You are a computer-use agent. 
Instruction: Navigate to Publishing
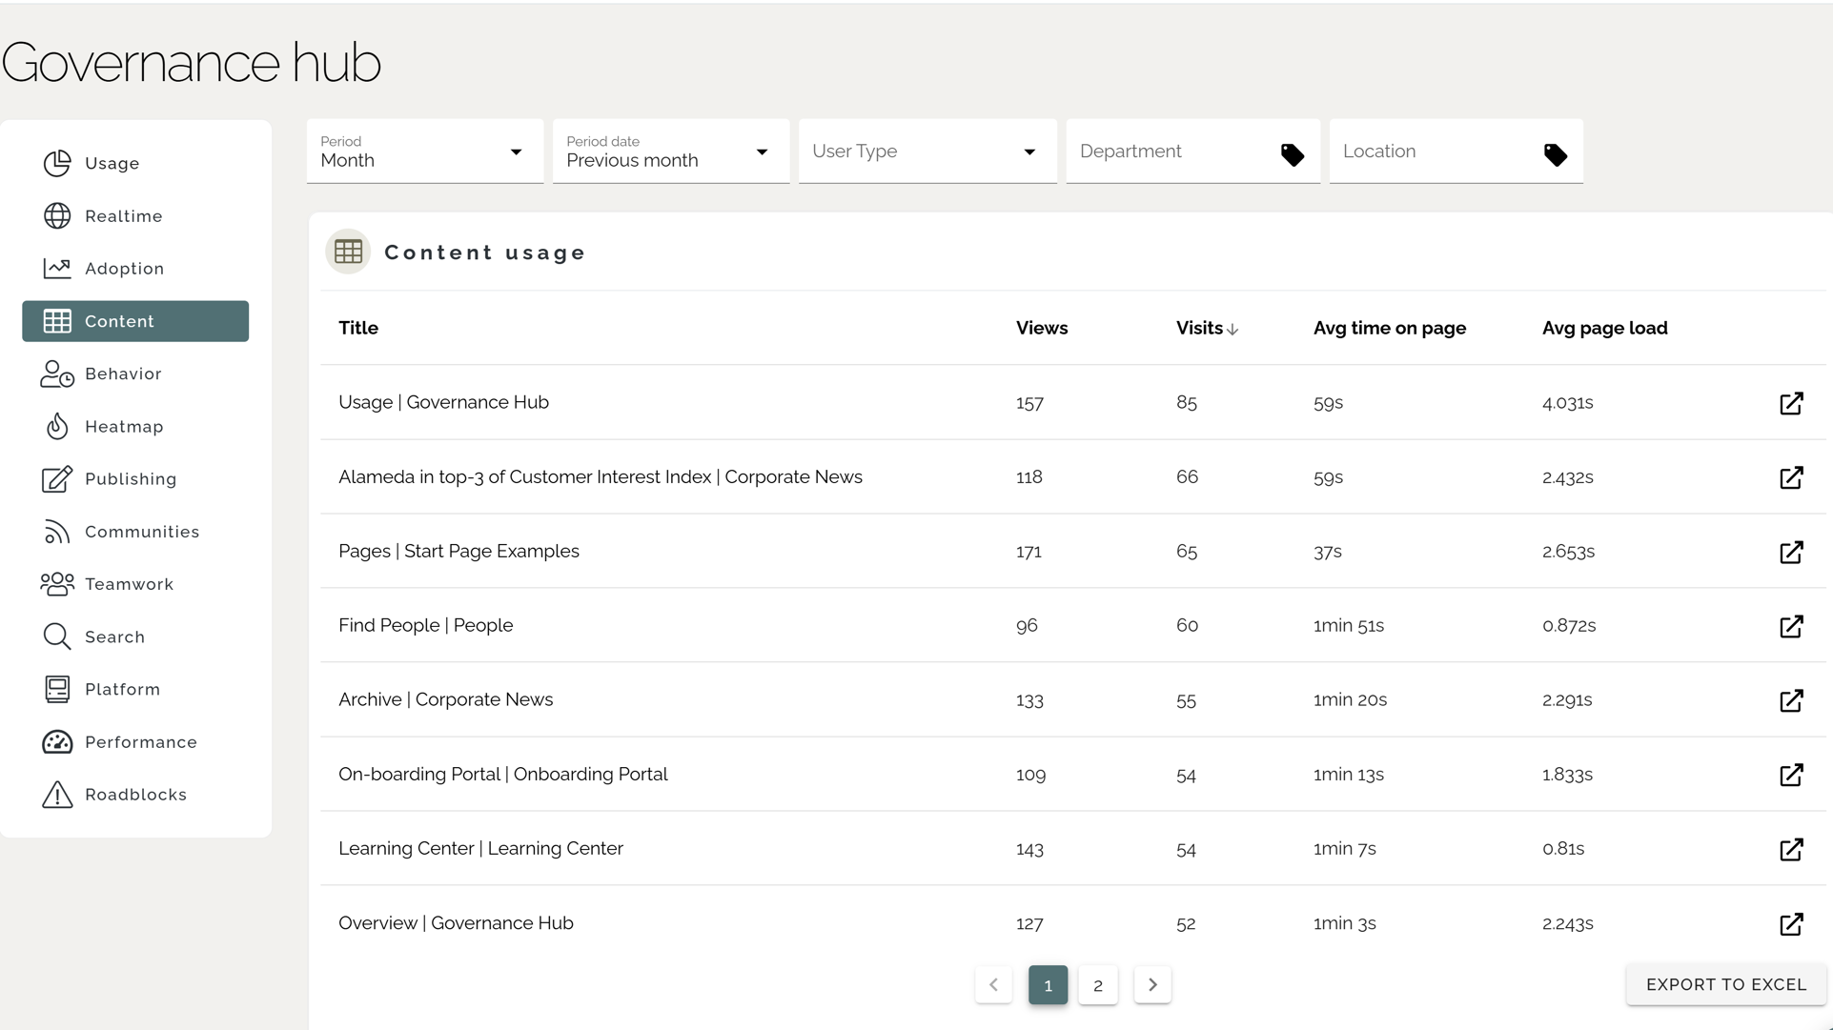tap(135, 478)
